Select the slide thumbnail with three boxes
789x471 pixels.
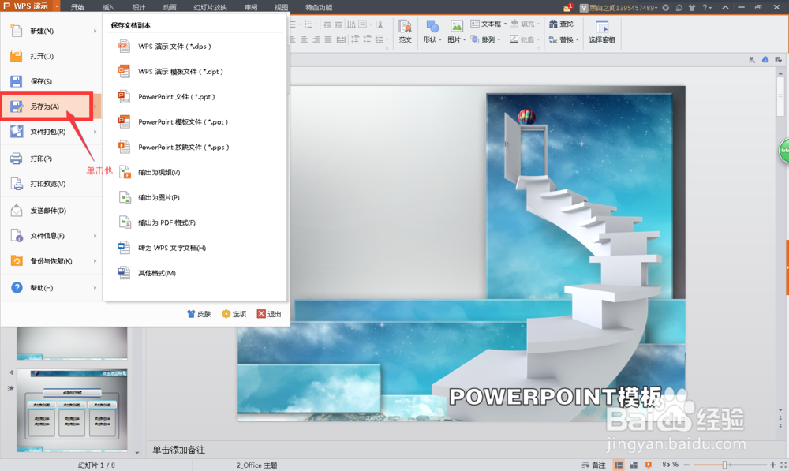coord(72,410)
